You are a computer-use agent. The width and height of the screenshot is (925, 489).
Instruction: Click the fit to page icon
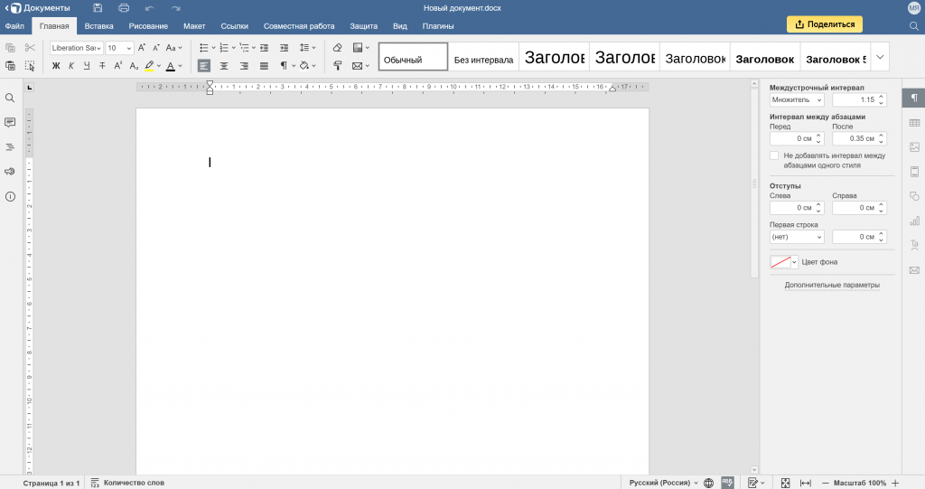point(785,483)
